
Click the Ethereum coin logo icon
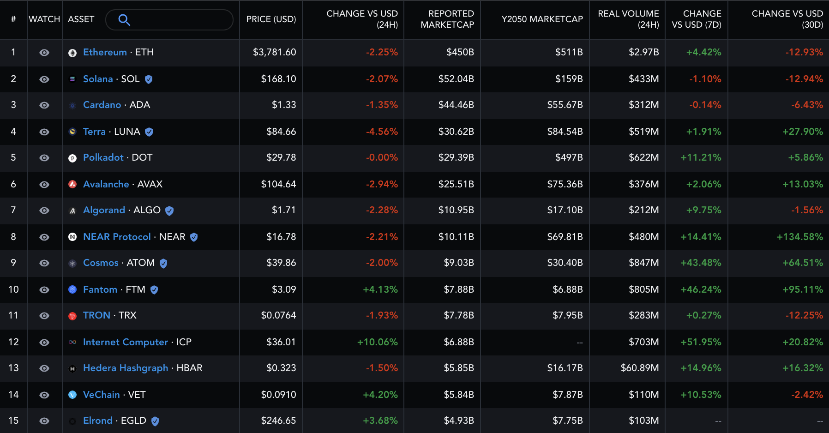tap(72, 53)
